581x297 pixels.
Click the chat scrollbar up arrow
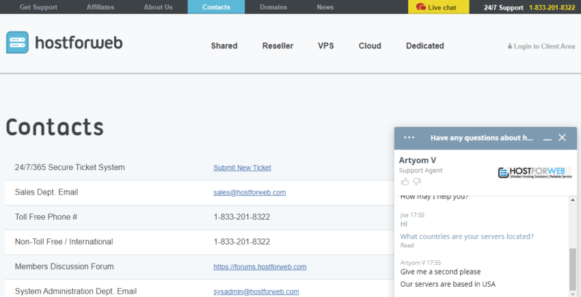[573, 200]
